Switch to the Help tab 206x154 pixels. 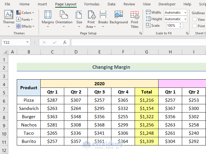187,4
